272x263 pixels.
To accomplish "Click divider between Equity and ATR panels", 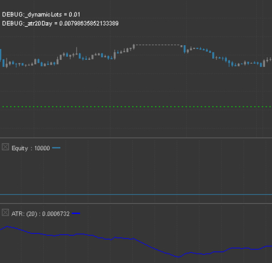I will click(x=136, y=203).
